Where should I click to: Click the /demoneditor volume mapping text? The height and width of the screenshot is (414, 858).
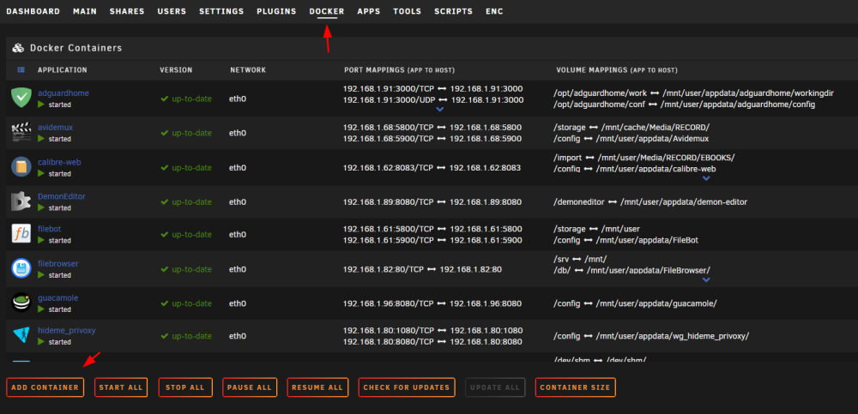[579, 201]
